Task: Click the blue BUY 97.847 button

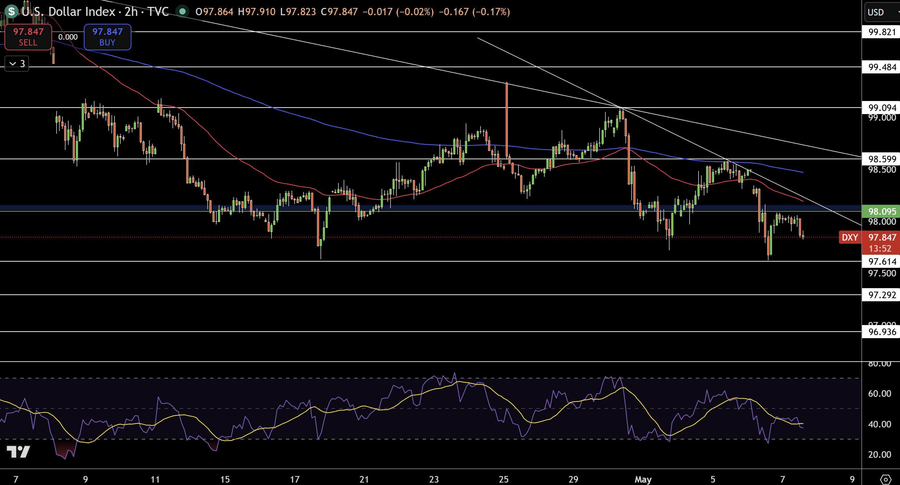Action: click(x=107, y=37)
